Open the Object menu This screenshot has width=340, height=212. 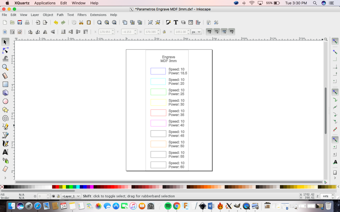[48, 15]
